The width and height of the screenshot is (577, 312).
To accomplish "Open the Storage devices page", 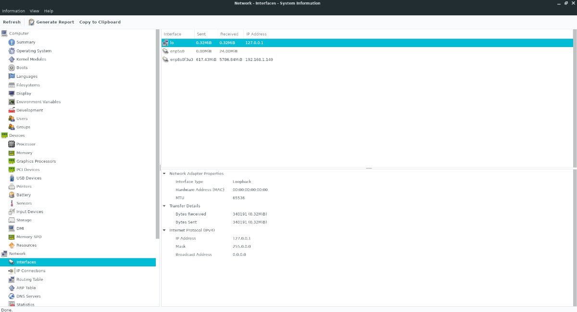I will point(24,220).
